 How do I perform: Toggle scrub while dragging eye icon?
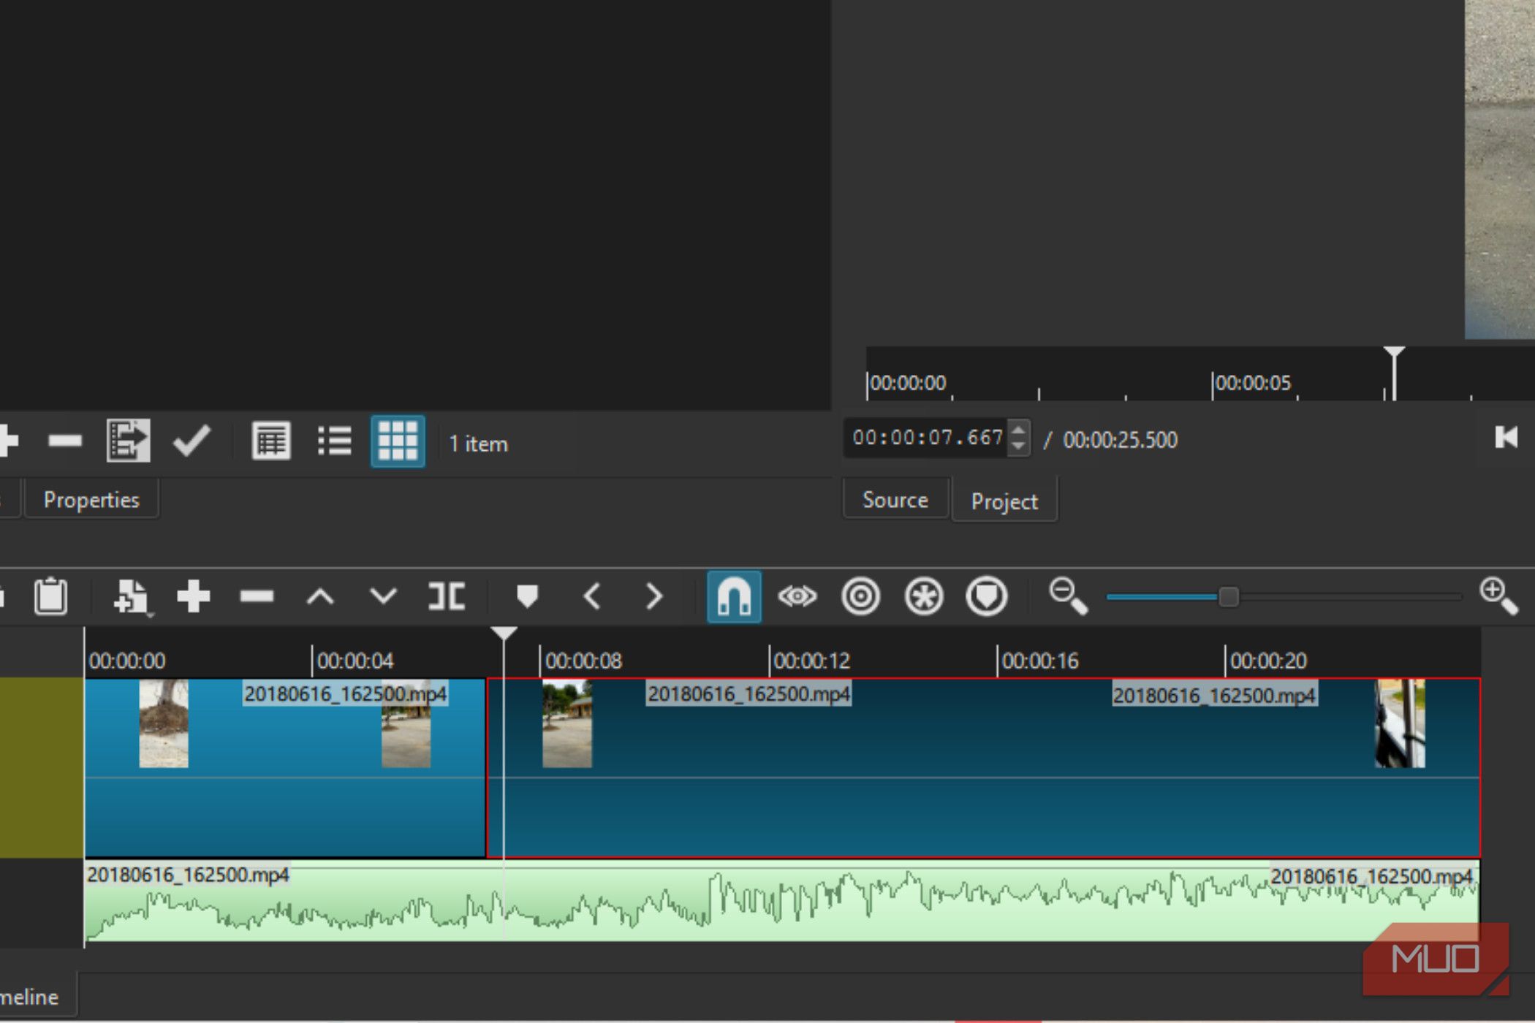[797, 596]
